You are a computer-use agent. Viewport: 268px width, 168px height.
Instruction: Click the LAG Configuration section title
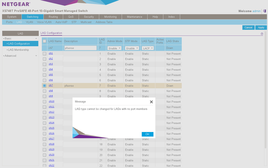51,33
